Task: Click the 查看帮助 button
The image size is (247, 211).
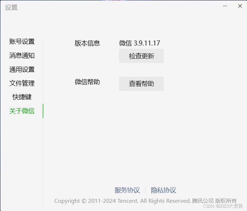Action: [141, 84]
